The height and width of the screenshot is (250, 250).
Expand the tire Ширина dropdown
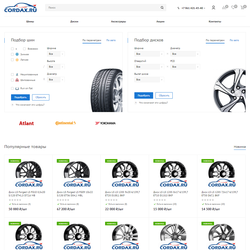pyautogui.click(x=56, y=54)
